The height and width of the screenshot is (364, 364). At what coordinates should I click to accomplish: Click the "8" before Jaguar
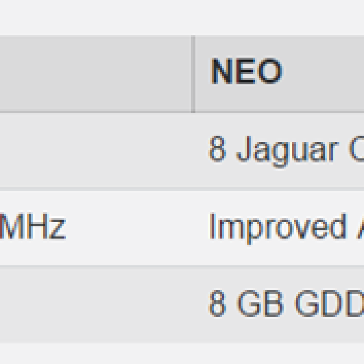coord(217,149)
